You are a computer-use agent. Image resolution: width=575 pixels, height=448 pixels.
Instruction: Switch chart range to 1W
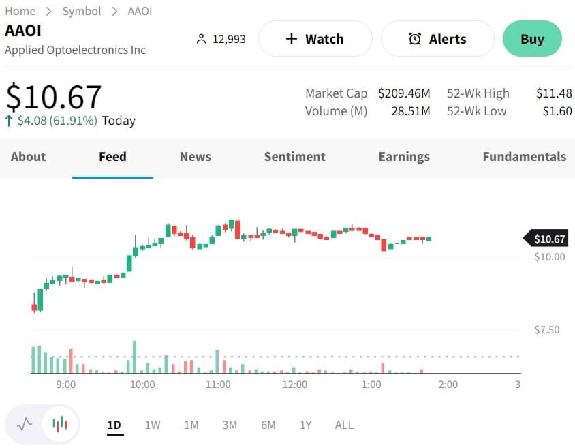[x=153, y=425]
